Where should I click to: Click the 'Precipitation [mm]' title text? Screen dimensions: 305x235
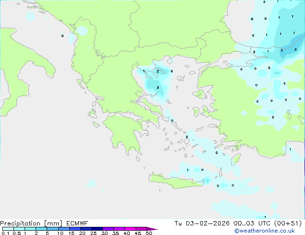tap(31, 223)
